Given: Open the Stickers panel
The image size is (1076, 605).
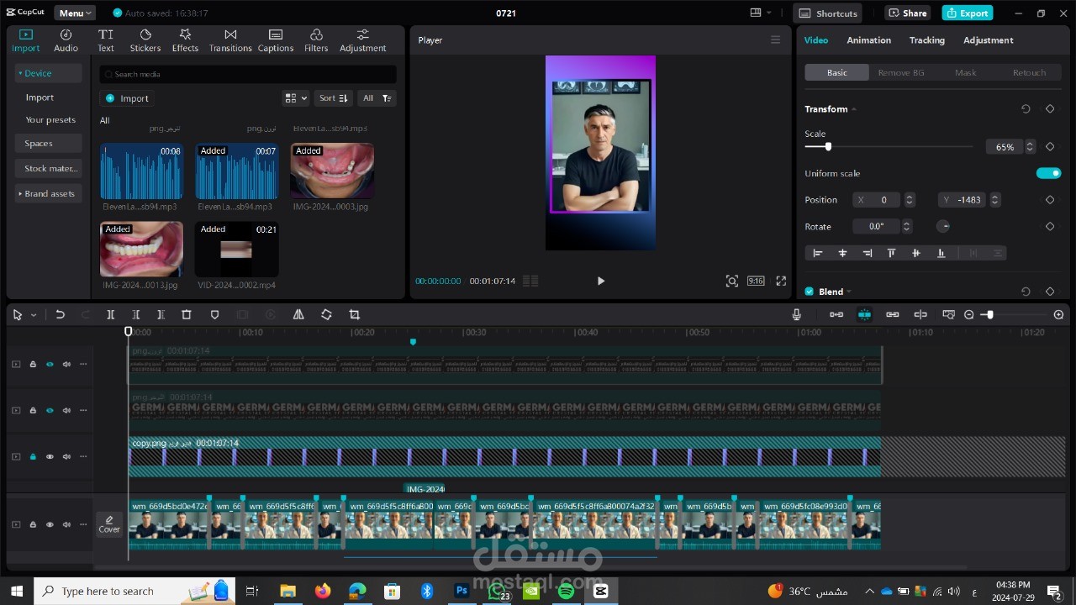Looking at the screenshot, I should coord(145,39).
